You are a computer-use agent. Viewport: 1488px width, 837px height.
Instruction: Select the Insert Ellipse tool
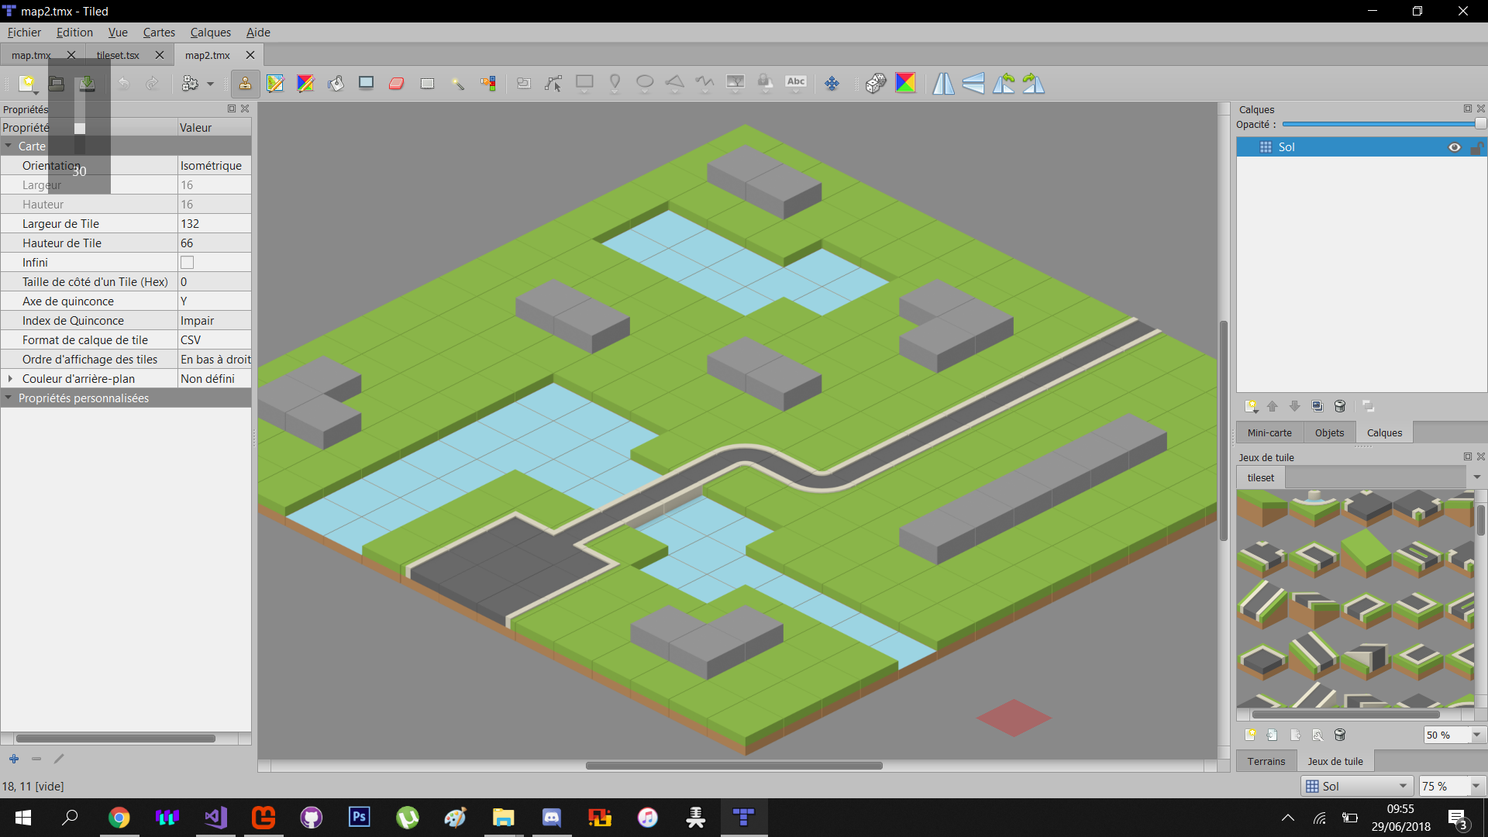tap(645, 83)
